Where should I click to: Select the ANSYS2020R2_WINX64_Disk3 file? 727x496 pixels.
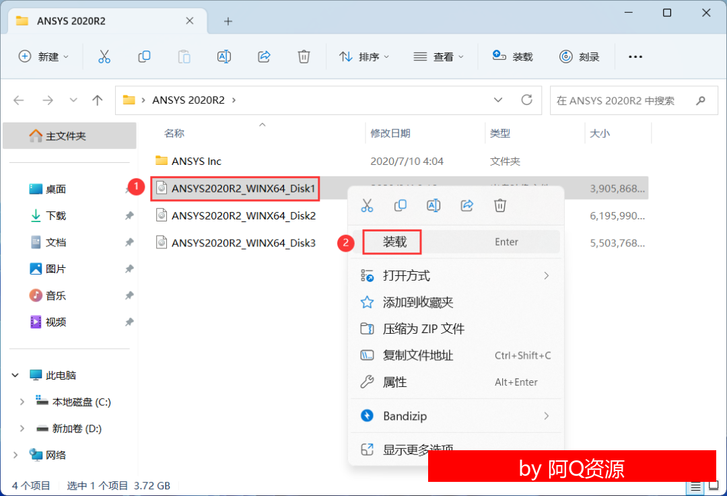tap(236, 243)
